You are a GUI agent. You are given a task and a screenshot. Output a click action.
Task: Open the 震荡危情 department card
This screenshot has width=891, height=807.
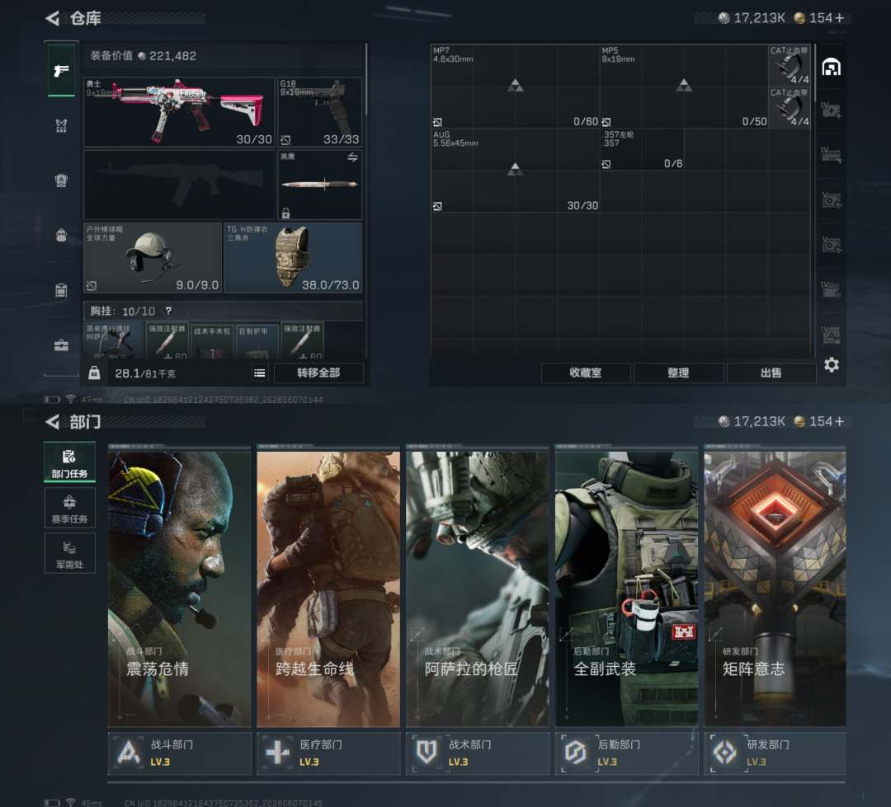pos(180,586)
